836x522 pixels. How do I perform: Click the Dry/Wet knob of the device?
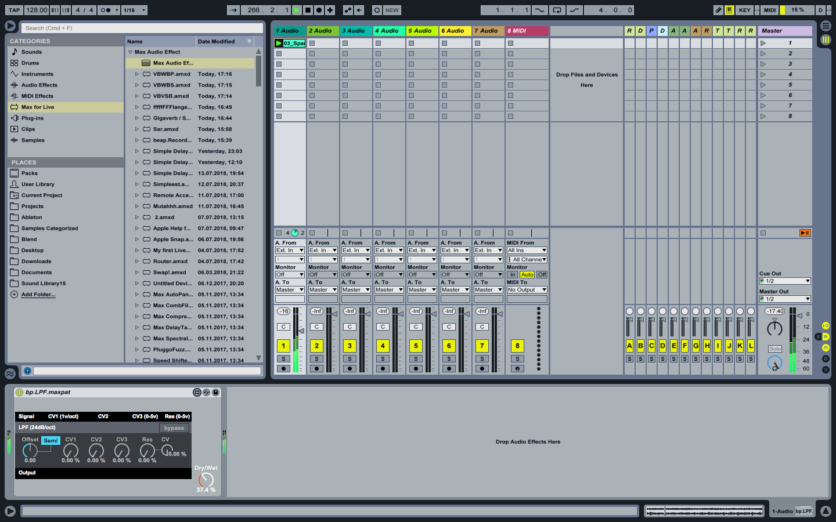(x=206, y=480)
